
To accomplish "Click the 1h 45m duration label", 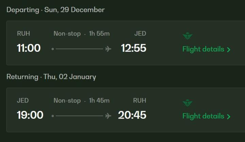I will point(99,100).
